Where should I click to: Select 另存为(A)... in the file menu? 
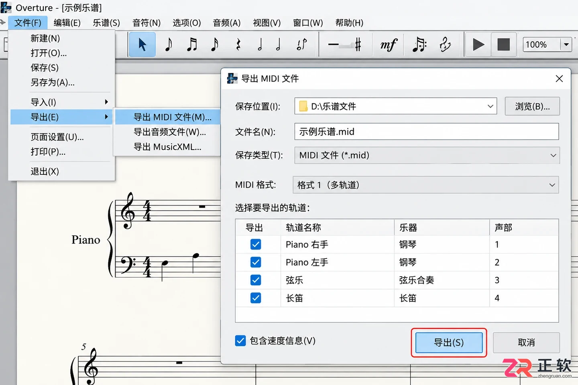click(53, 83)
